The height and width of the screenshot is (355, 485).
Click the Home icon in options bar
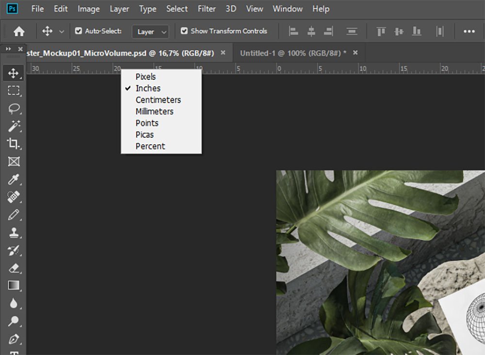19,31
